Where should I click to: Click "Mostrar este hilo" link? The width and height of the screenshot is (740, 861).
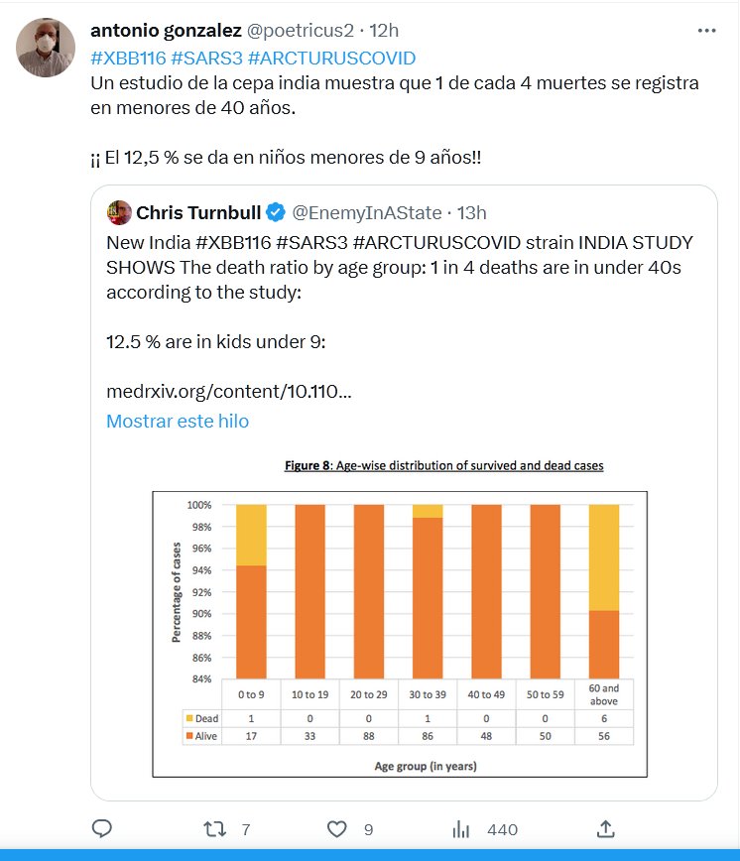pyautogui.click(x=178, y=421)
